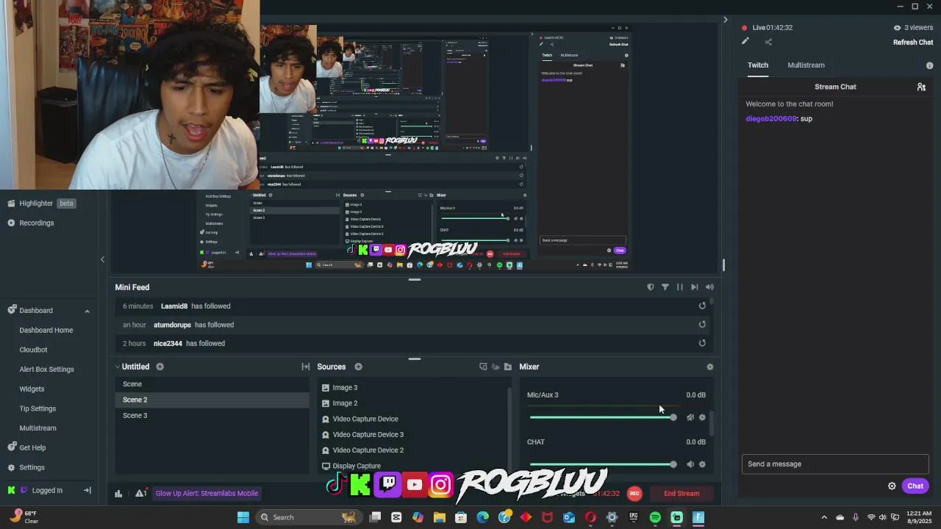
Task: Open Tip Settings menu item
Action: pyautogui.click(x=37, y=409)
